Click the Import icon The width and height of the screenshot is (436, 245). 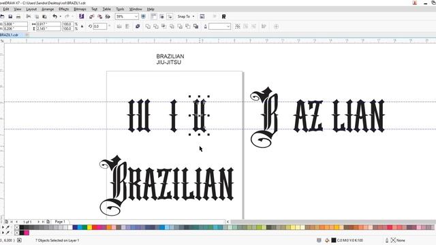(91, 16)
